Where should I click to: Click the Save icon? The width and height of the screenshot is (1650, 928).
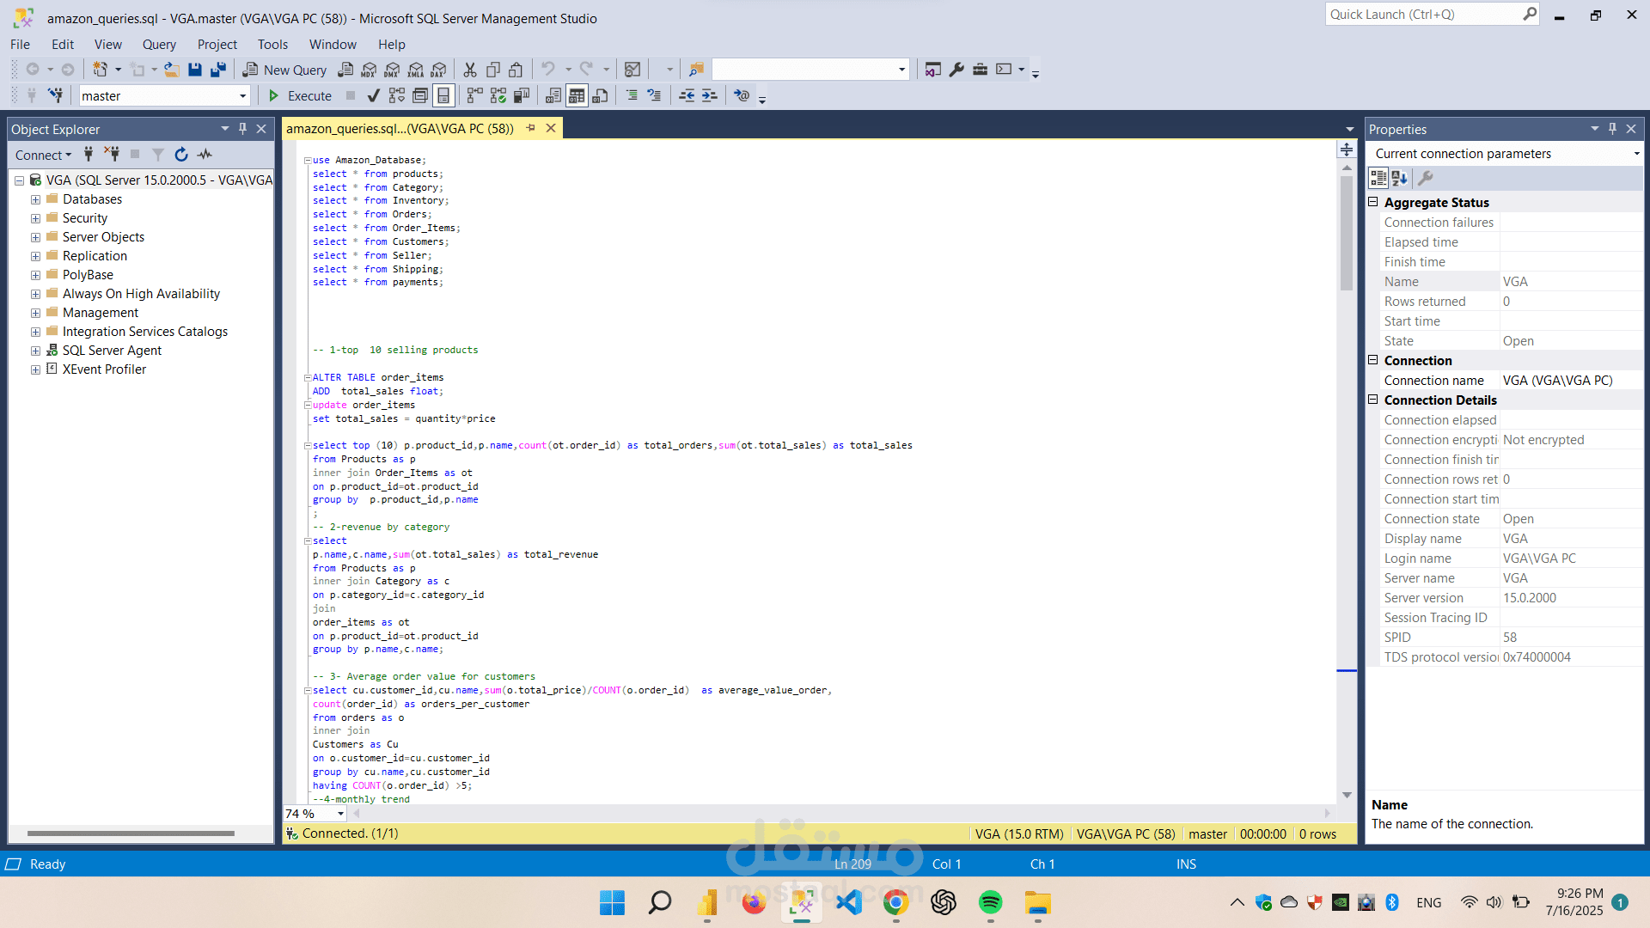pos(195,70)
